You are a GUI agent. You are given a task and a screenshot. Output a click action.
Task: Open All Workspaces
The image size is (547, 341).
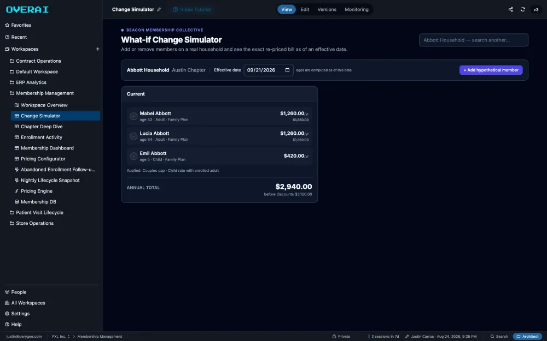(25, 303)
